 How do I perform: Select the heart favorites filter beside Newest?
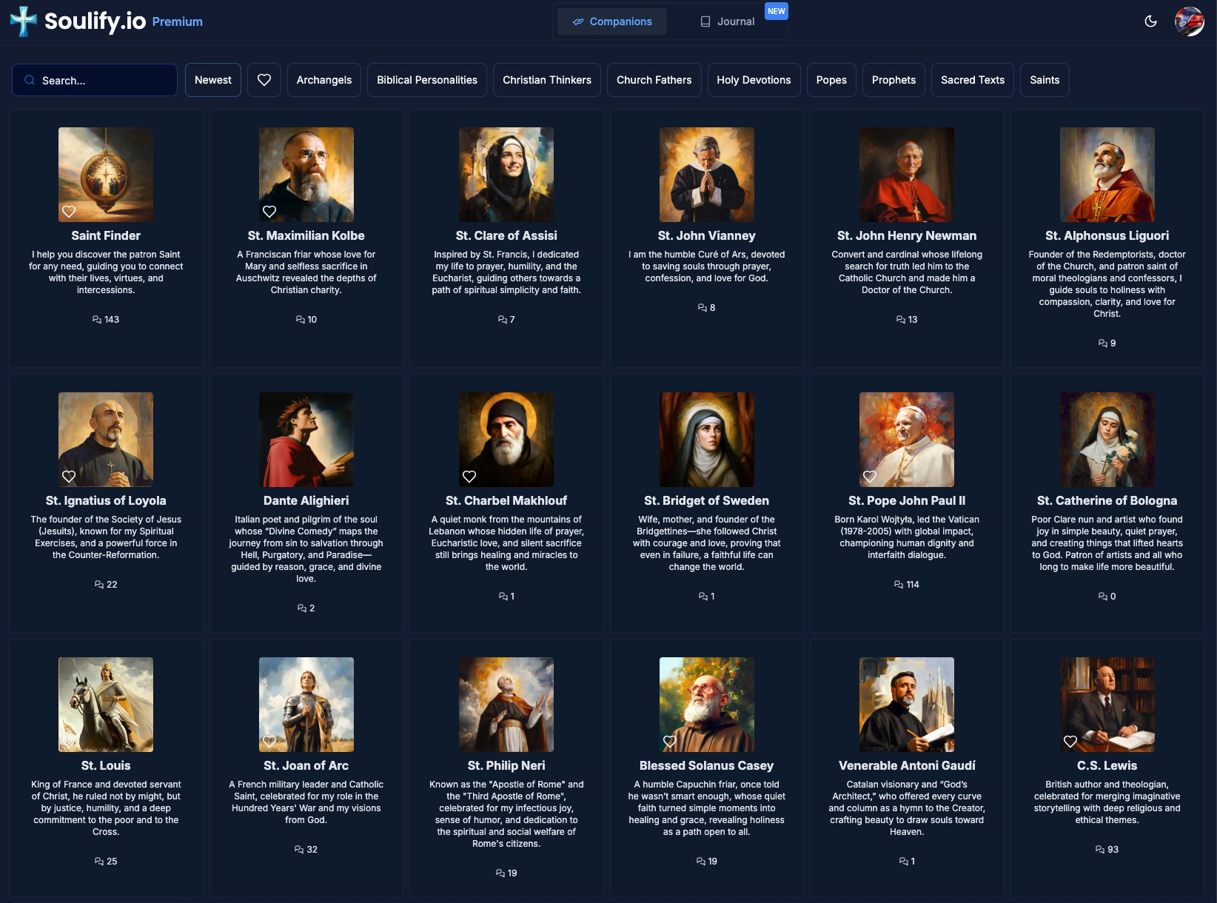click(x=264, y=79)
